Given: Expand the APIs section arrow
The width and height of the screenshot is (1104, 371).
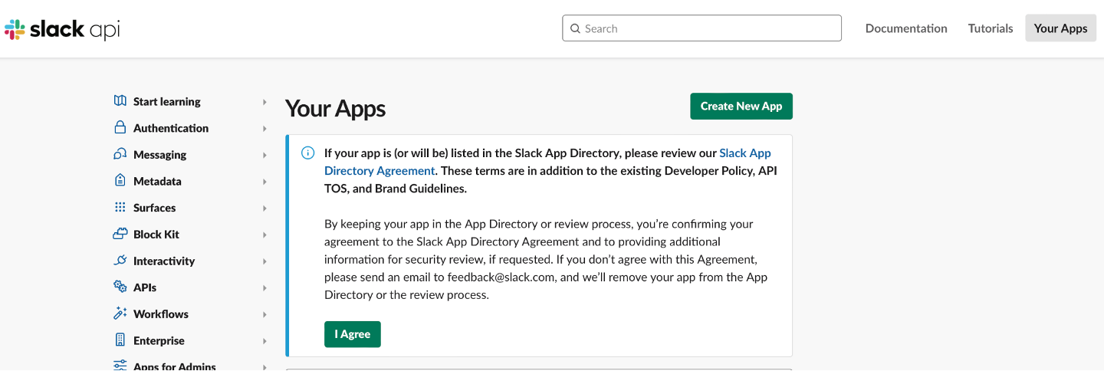Looking at the screenshot, I should 264,288.
